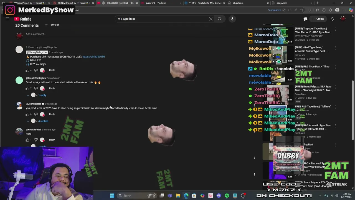Screen dimensions: 355x200
Task: Start voice search with the microphone
Action: point(232,19)
